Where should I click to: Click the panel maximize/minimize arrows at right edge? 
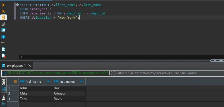(x=218, y=61)
